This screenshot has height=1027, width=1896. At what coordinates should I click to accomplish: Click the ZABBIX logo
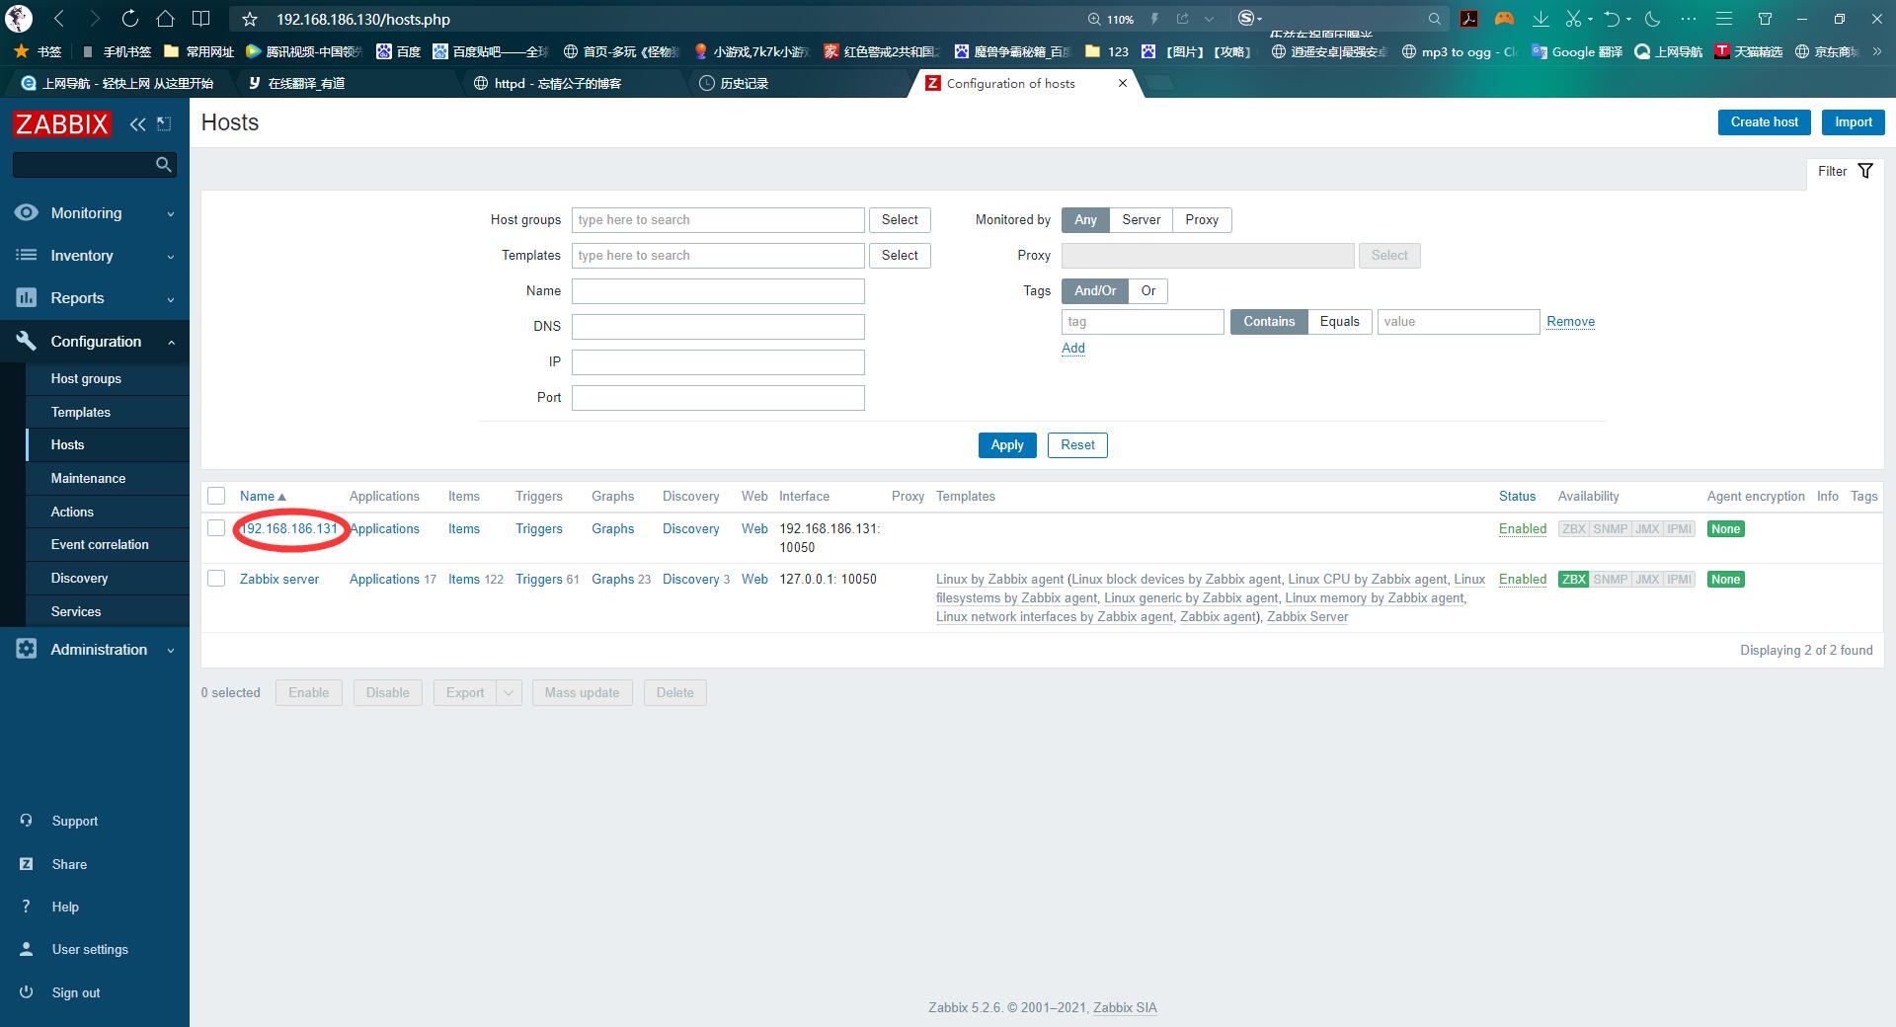tap(61, 123)
